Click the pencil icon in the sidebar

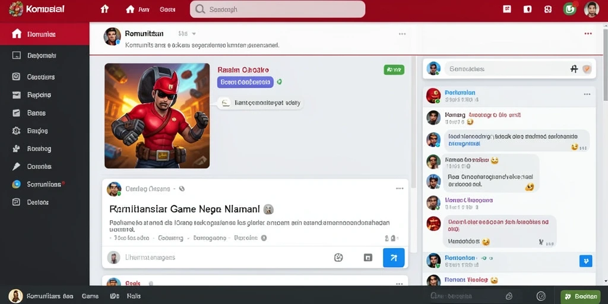[x=16, y=166]
